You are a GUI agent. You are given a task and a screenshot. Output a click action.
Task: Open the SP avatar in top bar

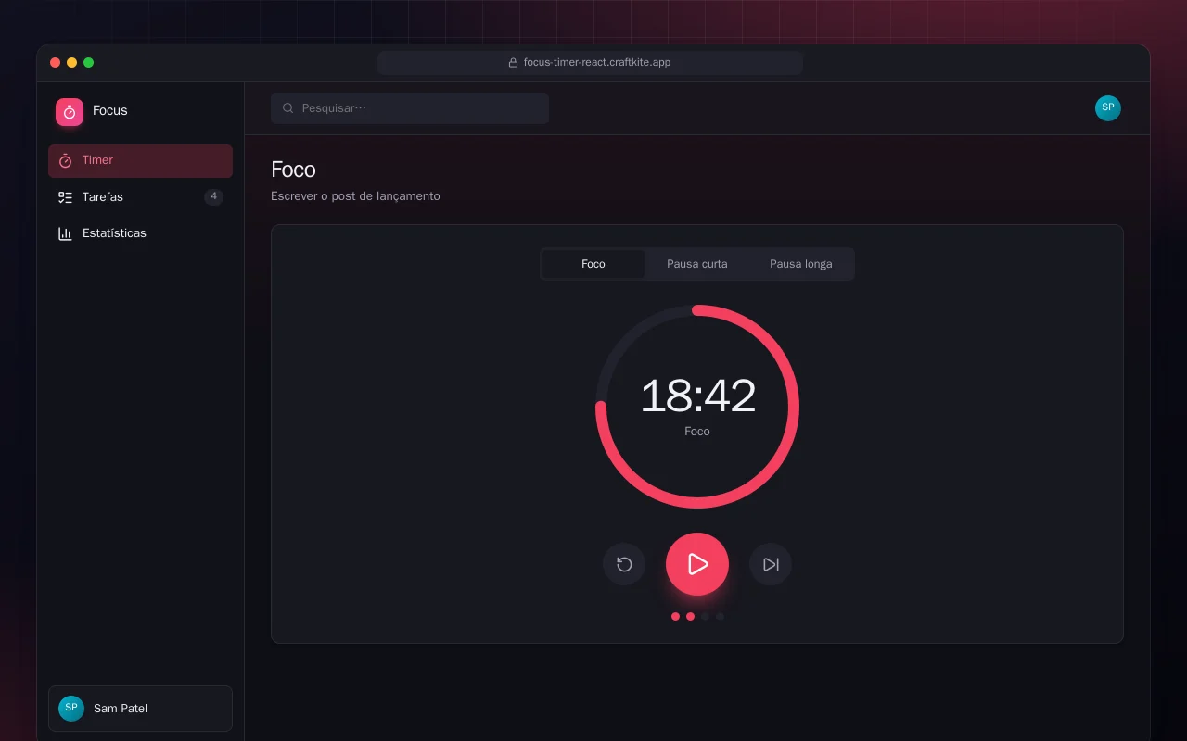1108,108
